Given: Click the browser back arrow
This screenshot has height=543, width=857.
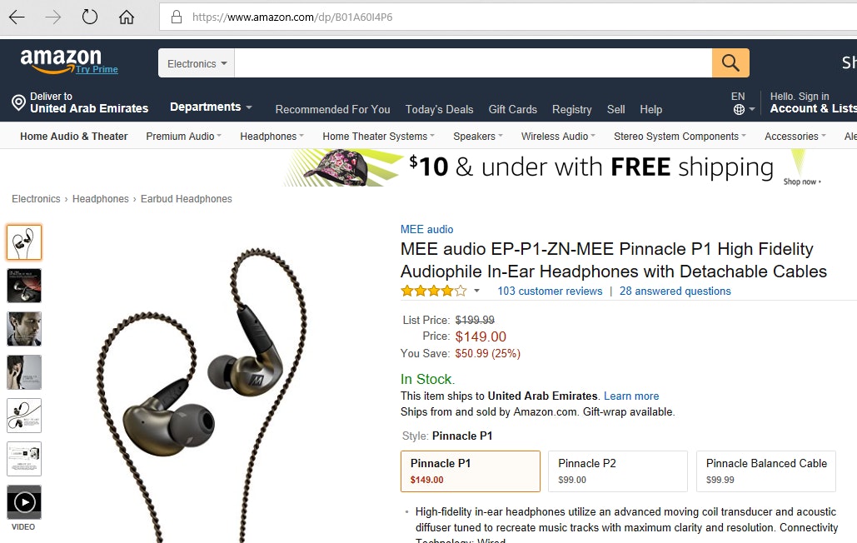Looking at the screenshot, I should [x=17, y=17].
